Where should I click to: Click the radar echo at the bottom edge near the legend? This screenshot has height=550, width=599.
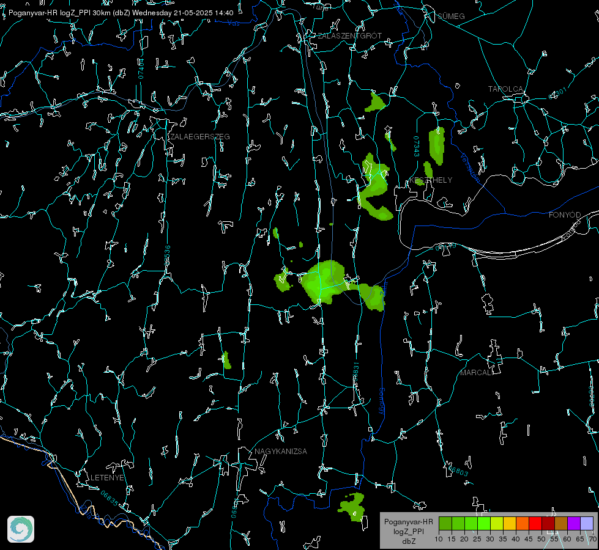coord(352,507)
